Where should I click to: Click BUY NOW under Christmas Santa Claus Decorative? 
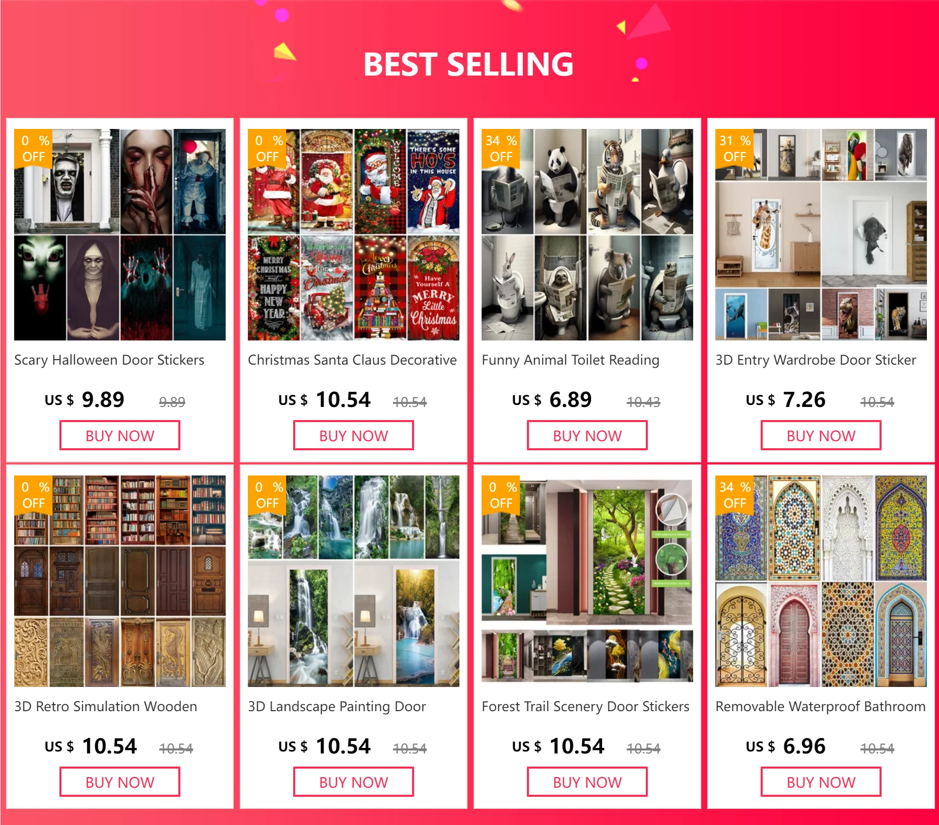(x=354, y=436)
